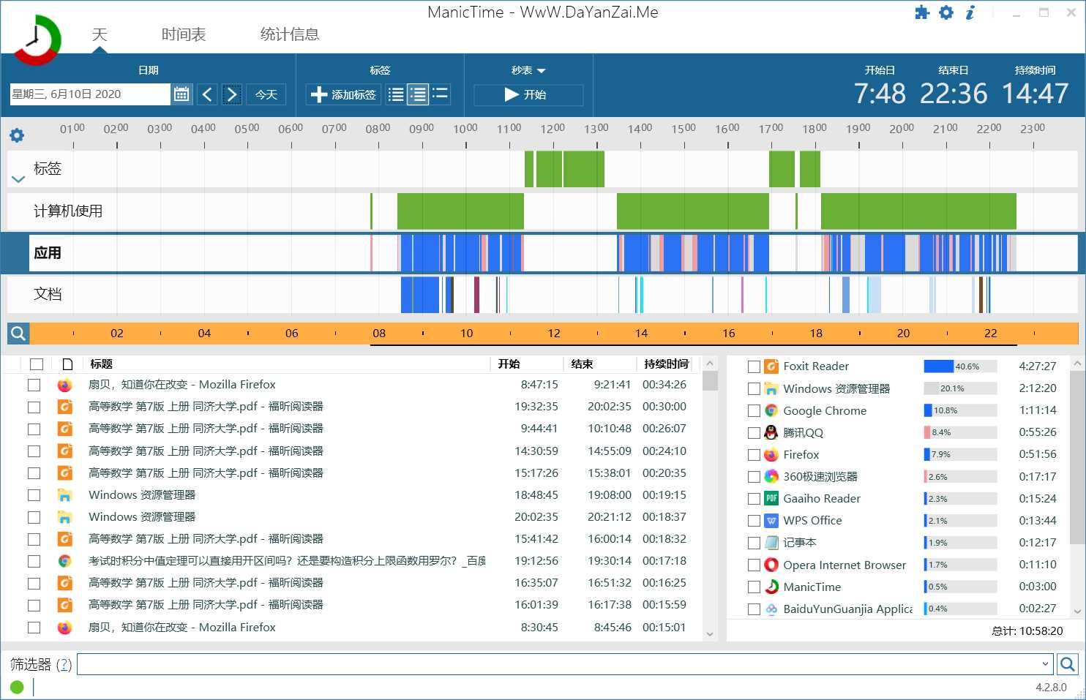This screenshot has height=700, width=1086.
Task: Check the Google Chrome checkbox
Action: click(754, 411)
